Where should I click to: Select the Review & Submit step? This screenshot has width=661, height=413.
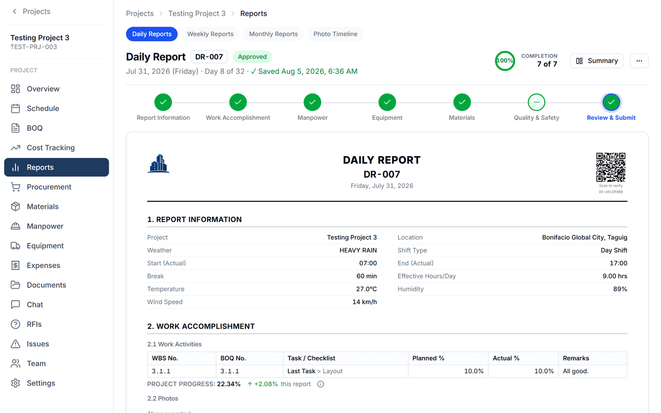click(611, 102)
